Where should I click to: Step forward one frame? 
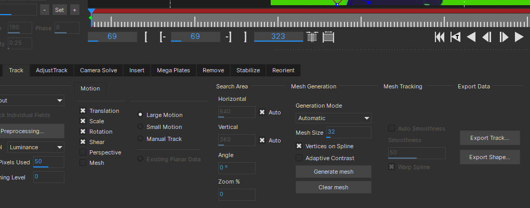pyautogui.click(x=504, y=37)
